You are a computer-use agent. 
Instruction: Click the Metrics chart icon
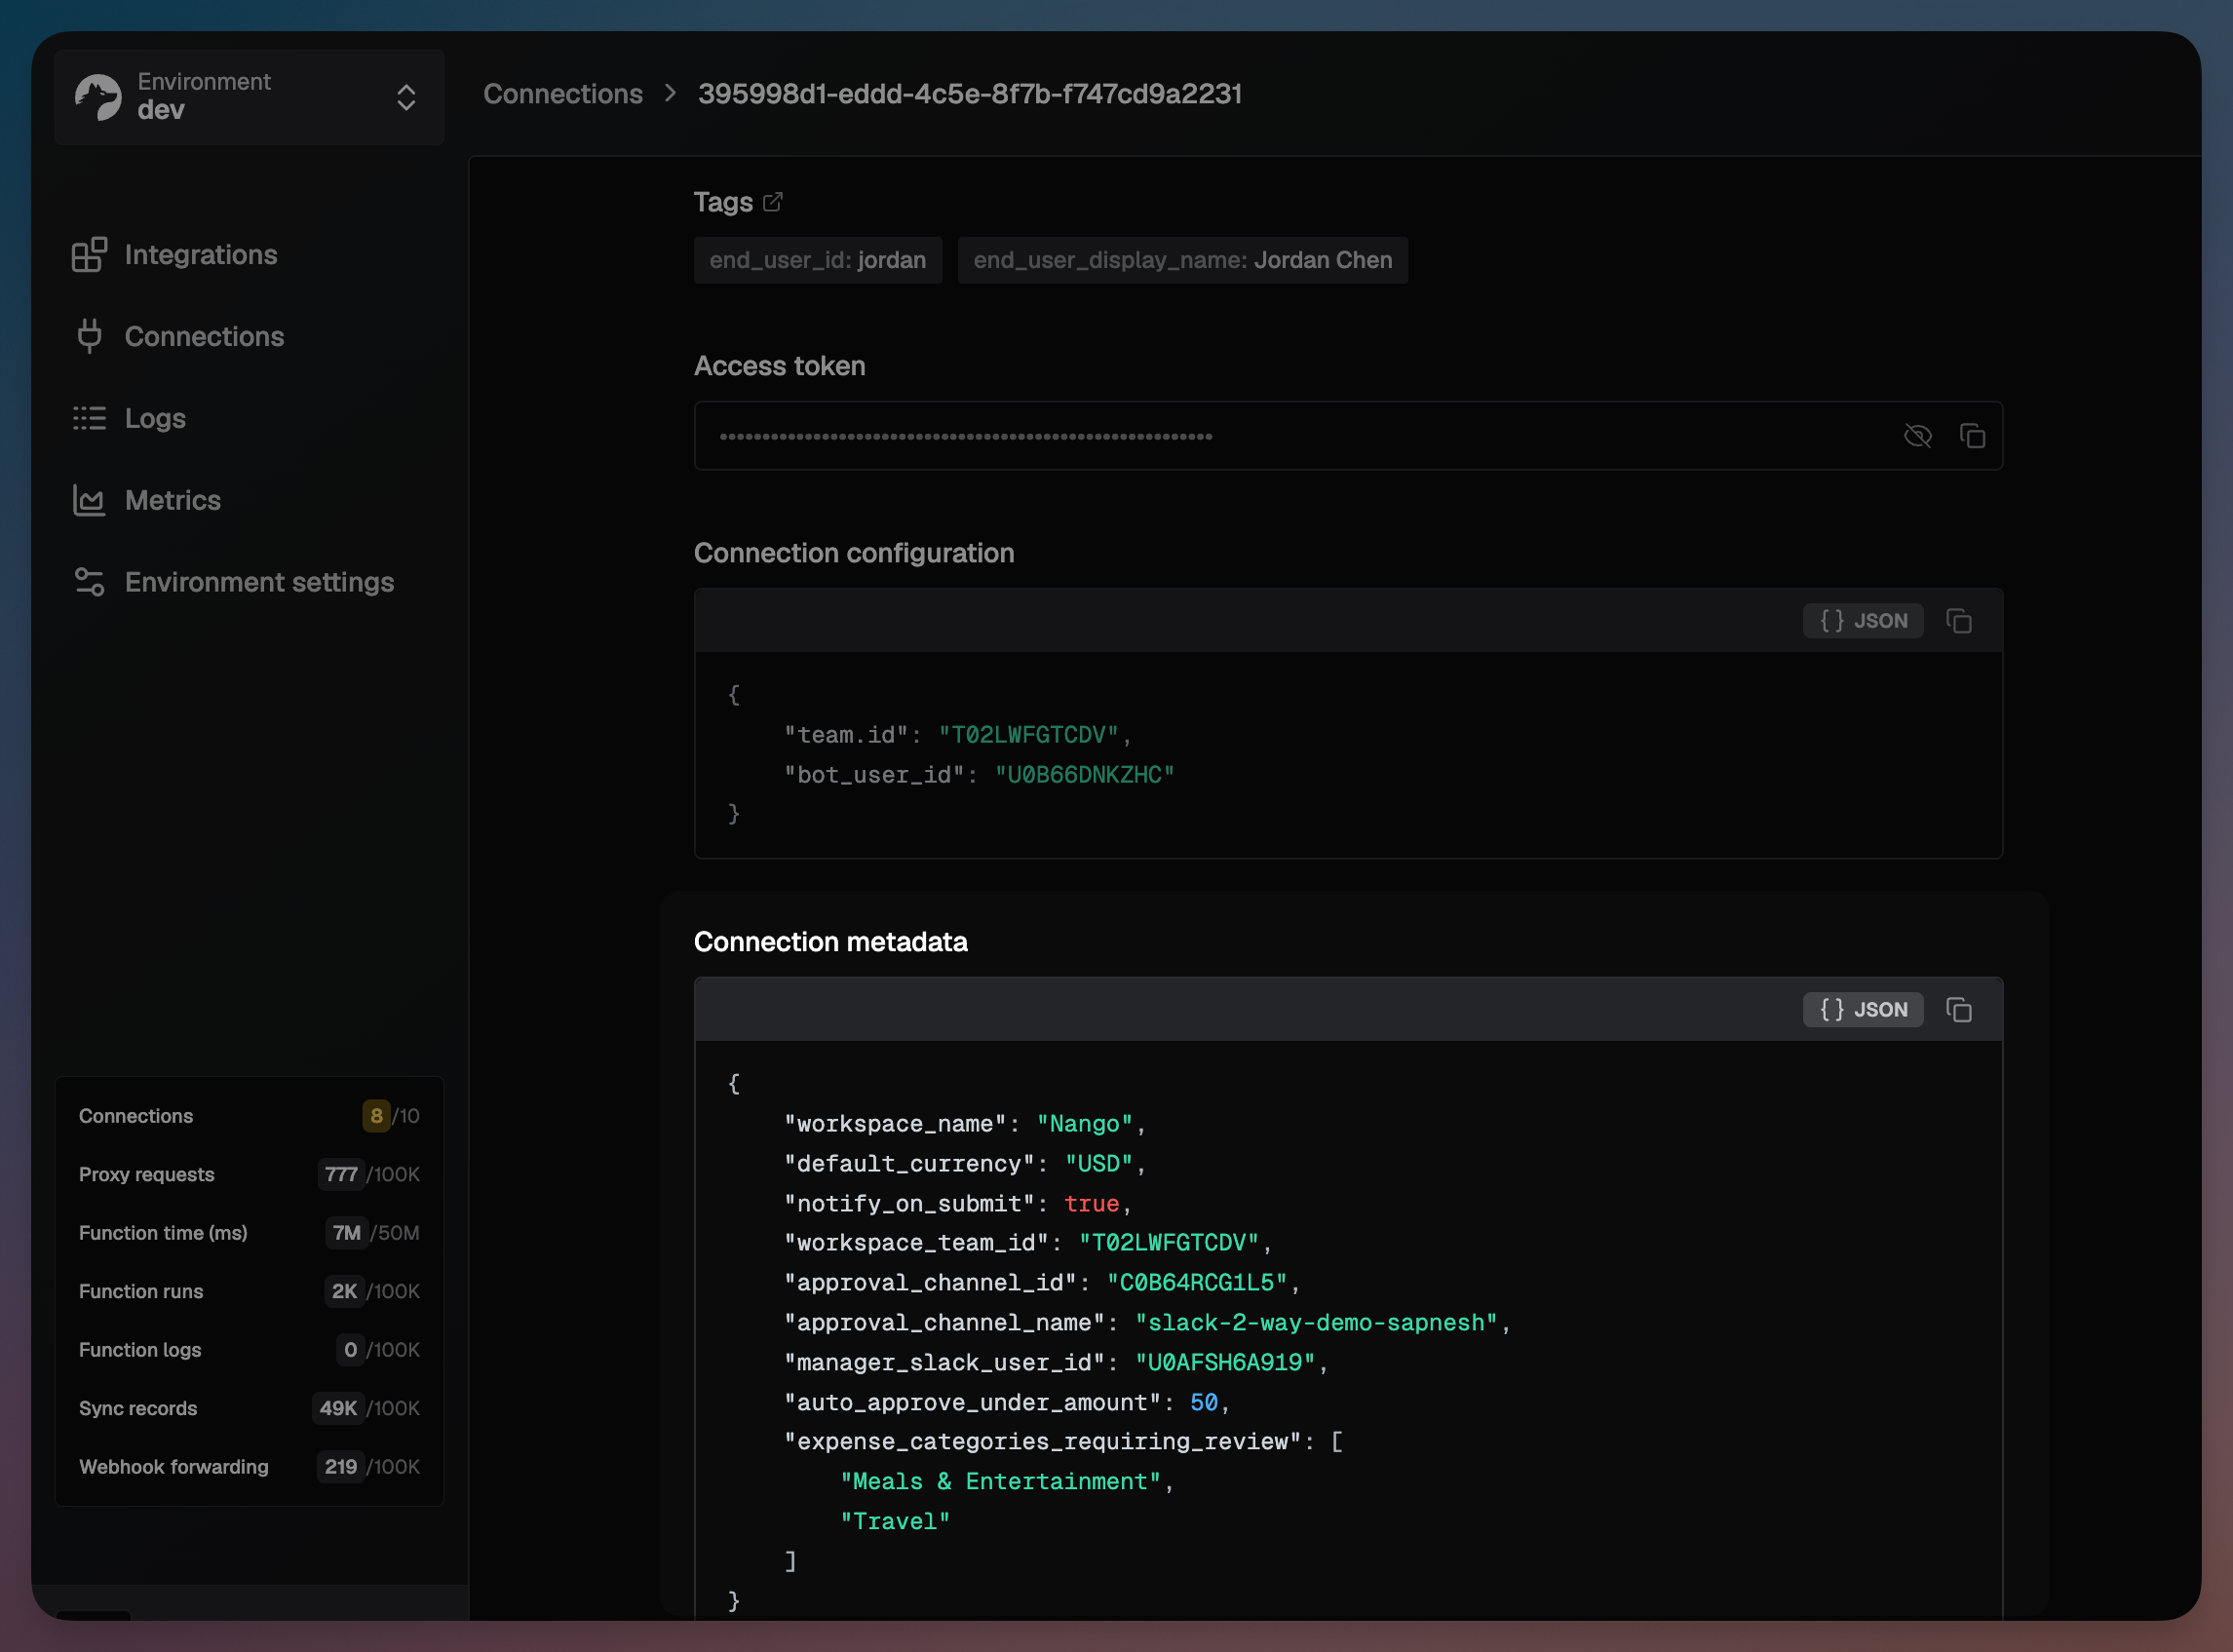(89, 500)
